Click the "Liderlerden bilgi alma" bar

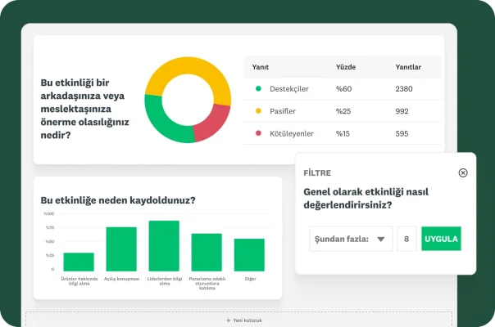tap(164, 246)
